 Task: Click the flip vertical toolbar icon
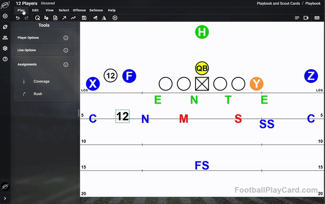[x=95, y=18]
